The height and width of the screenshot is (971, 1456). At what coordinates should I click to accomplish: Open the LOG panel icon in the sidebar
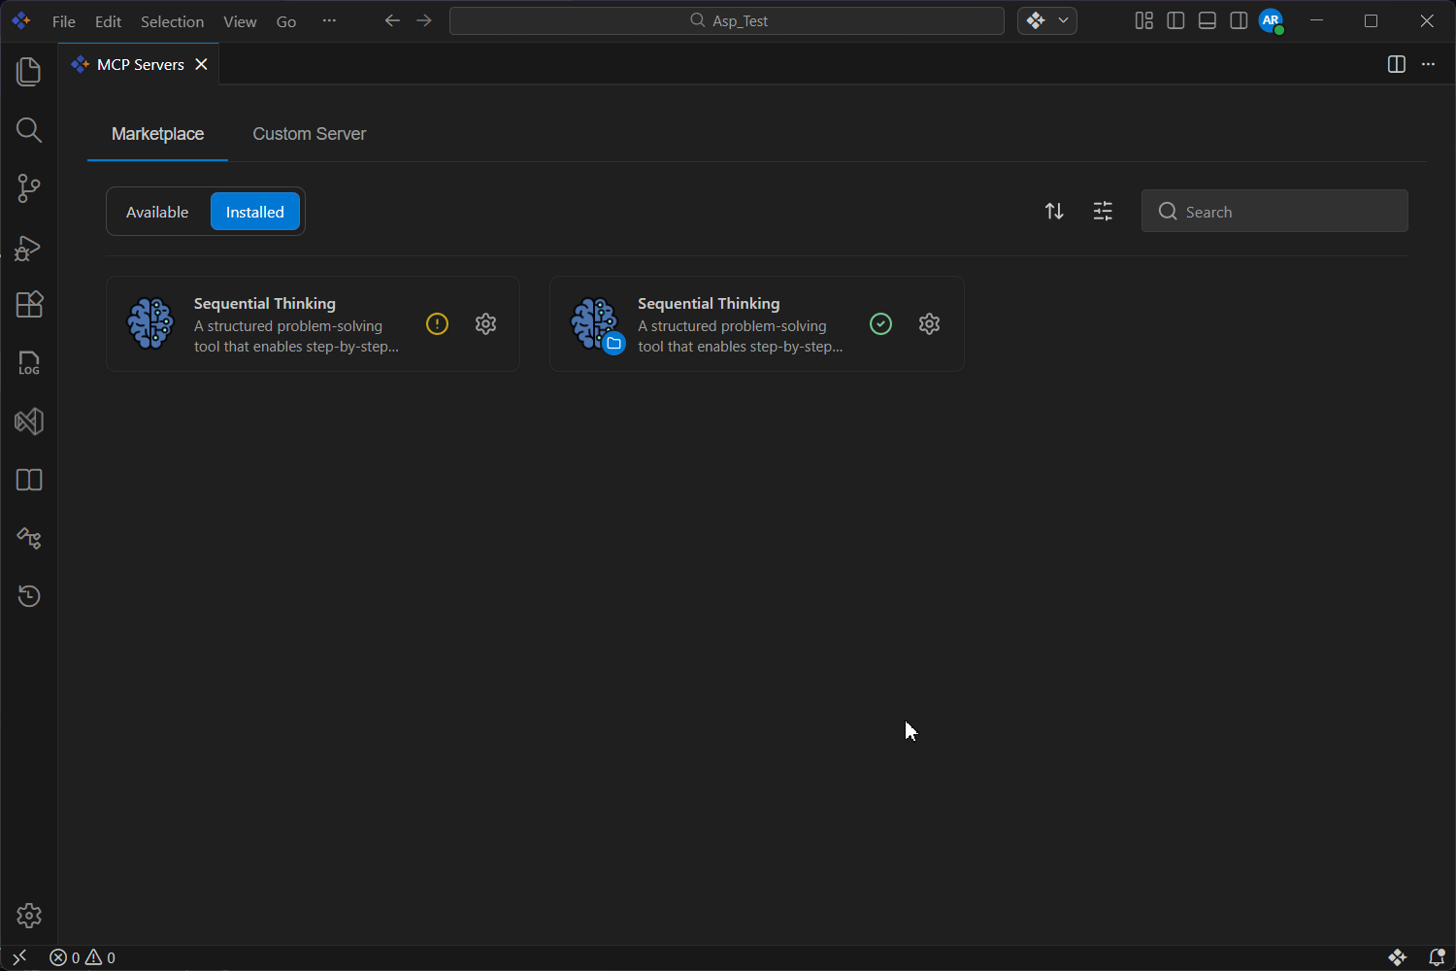[x=29, y=363]
